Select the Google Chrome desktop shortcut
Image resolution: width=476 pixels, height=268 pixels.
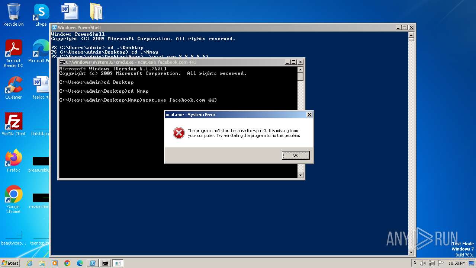coord(13,200)
